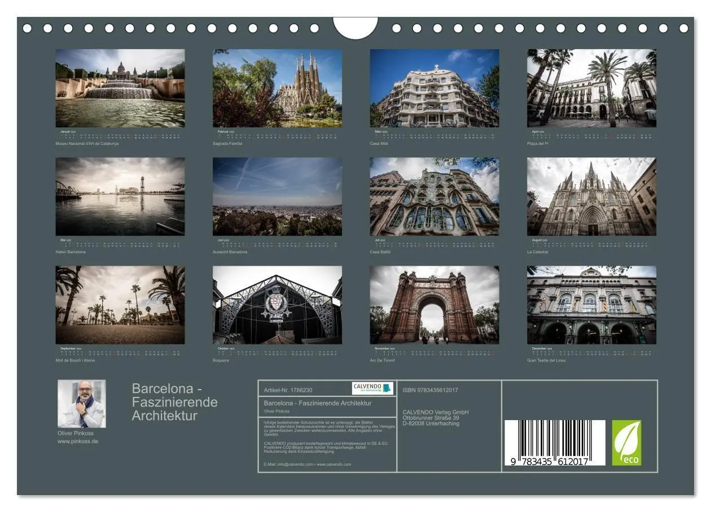The width and height of the screenshot is (711, 512).
Task: Open the Gran Teatre del Liceu photo
Action: pos(592,305)
